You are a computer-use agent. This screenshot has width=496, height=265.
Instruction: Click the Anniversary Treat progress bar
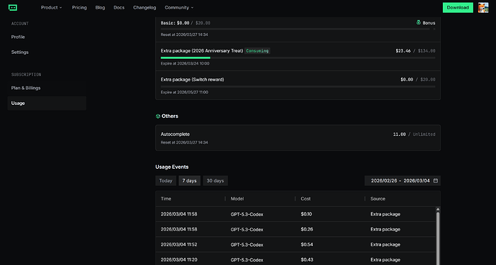pos(298,57)
